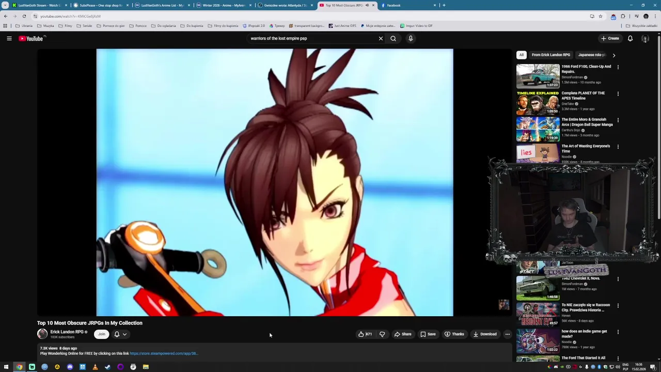Open the YouTube hamburger guide menu

click(9, 38)
